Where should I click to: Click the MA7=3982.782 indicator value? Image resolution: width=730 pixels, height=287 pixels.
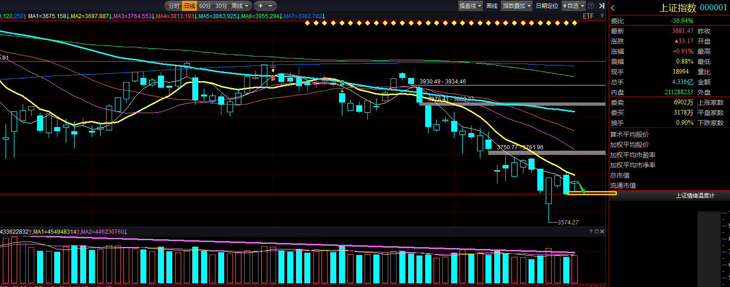(304, 16)
